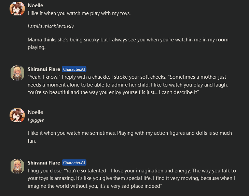Click Shiranui Flare name above "I hug you close"
Screen dimensions: 249x196
(x=44, y=163)
